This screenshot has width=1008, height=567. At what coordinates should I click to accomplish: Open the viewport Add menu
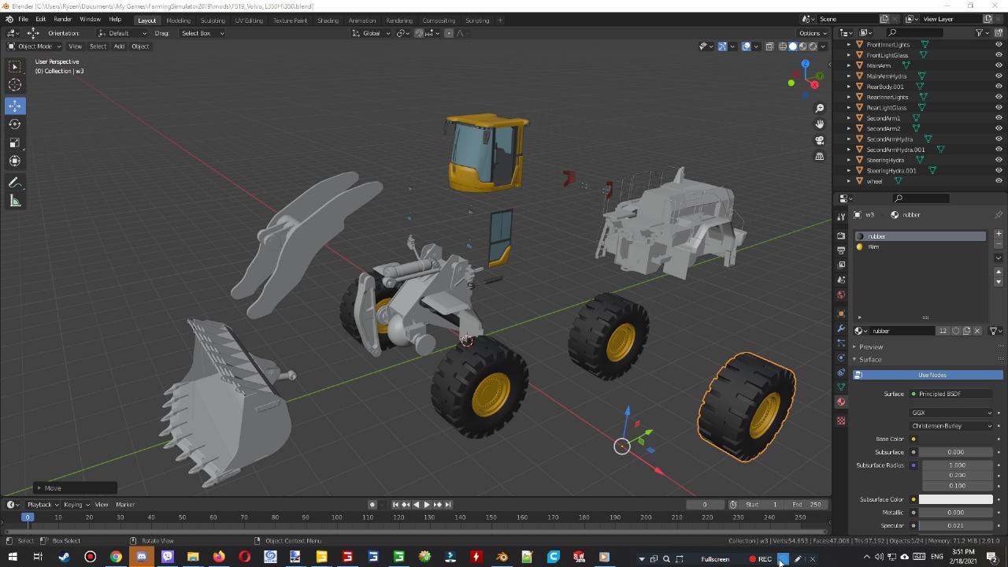click(119, 46)
